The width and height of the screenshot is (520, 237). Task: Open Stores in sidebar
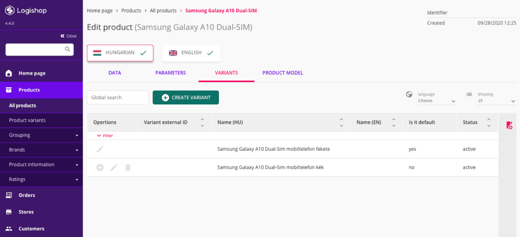click(x=42, y=212)
